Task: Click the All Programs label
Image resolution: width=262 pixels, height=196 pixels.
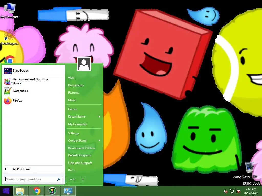Action: coord(21,169)
